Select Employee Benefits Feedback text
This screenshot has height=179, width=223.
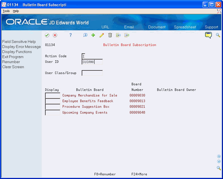click(x=88, y=101)
